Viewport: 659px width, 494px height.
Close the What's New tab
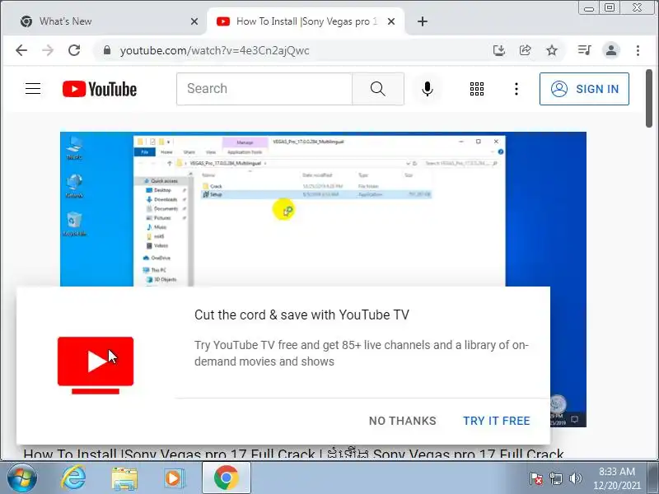pos(194,21)
